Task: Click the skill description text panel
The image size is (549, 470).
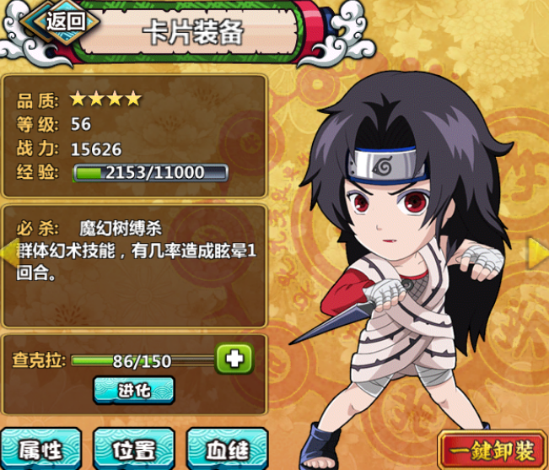Action: (x=135, y=266)
